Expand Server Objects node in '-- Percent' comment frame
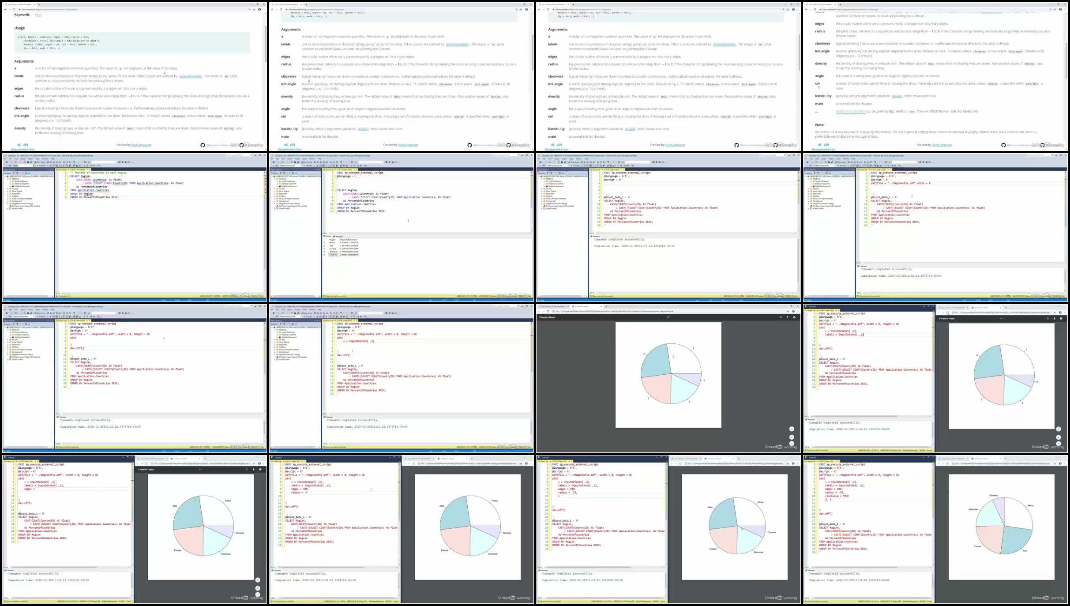 pos(8,191)
